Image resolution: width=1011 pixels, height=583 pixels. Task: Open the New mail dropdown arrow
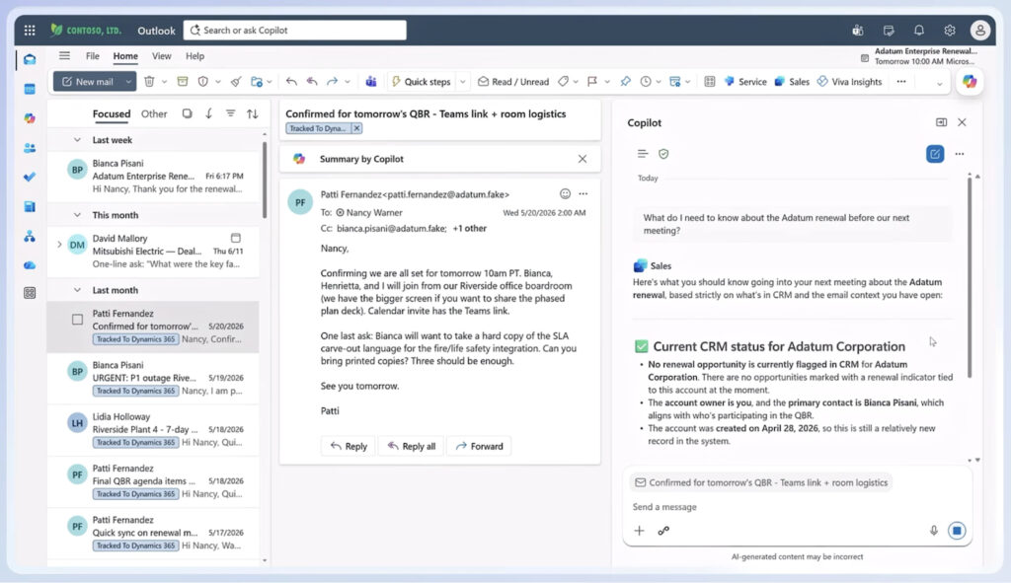pyautogui.click(x=128, y=82)
